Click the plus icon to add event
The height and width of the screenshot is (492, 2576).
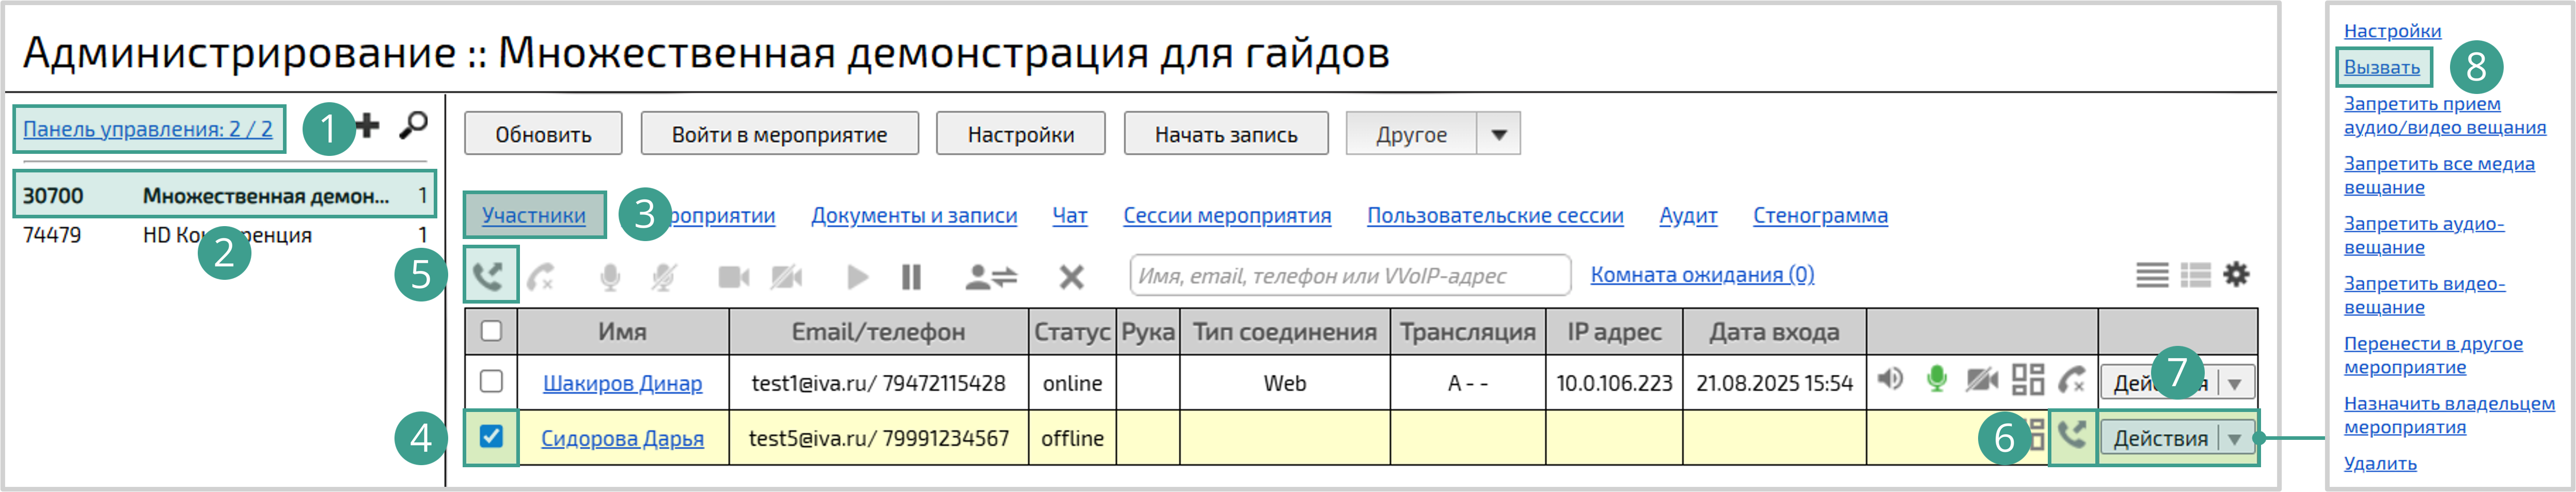(x=368, y=126)
